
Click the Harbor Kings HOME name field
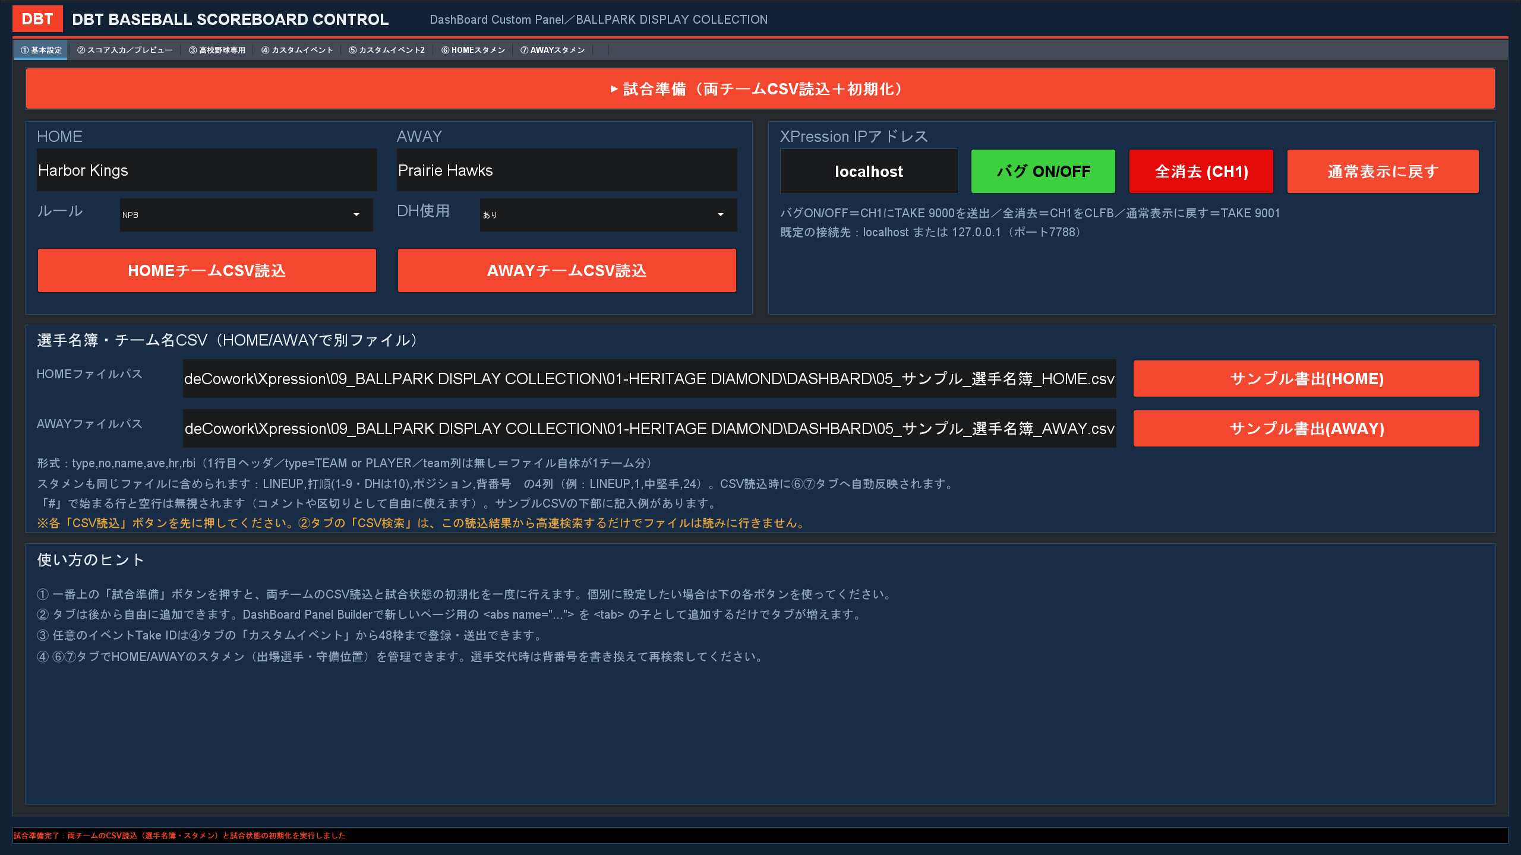[207, 170]
